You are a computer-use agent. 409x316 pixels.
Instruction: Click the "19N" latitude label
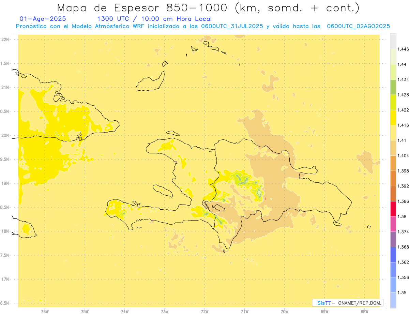[5, 183]
